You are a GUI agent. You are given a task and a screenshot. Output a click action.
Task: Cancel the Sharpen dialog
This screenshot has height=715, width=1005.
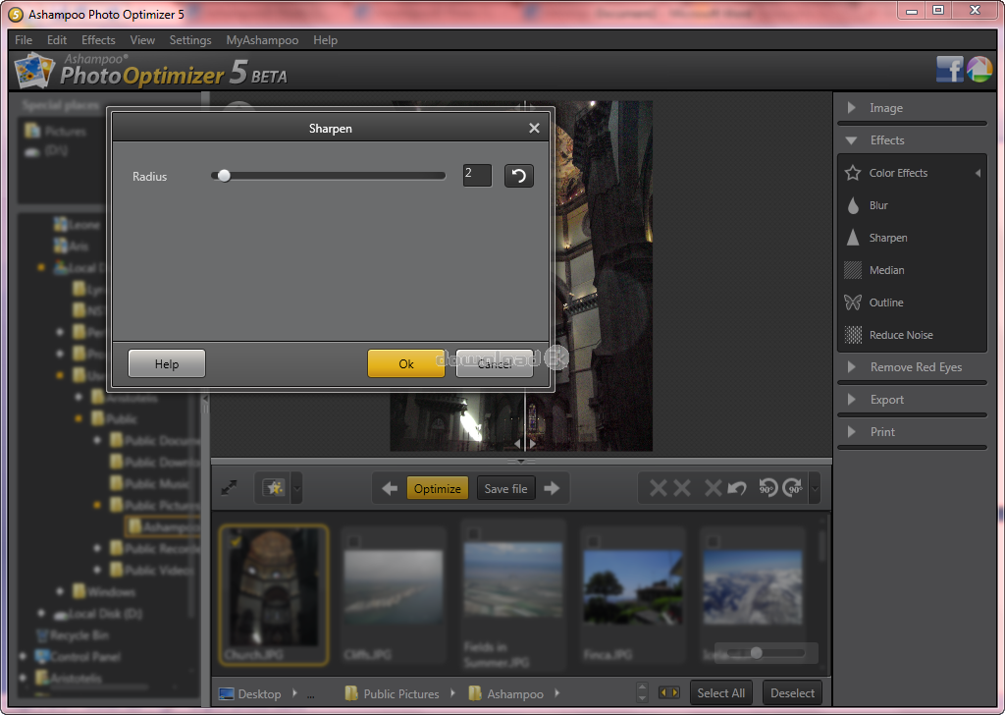click(495, 363)
